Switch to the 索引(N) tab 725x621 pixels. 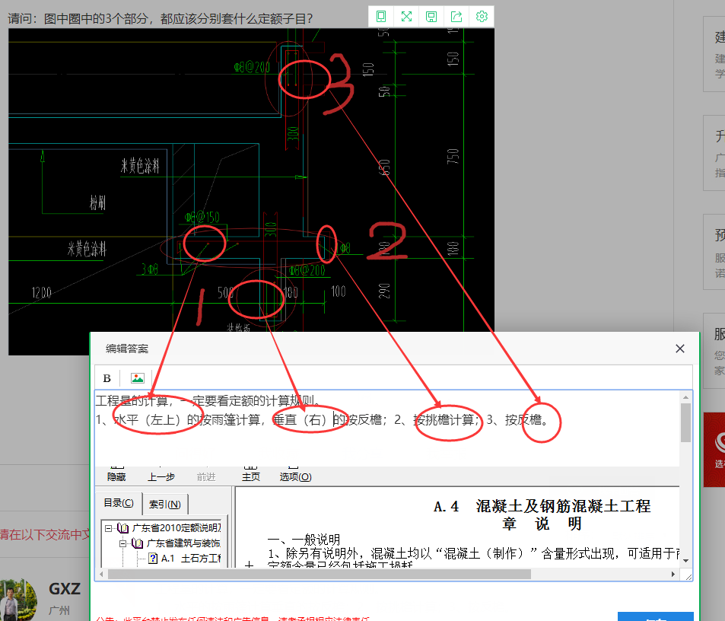[165, 504]
